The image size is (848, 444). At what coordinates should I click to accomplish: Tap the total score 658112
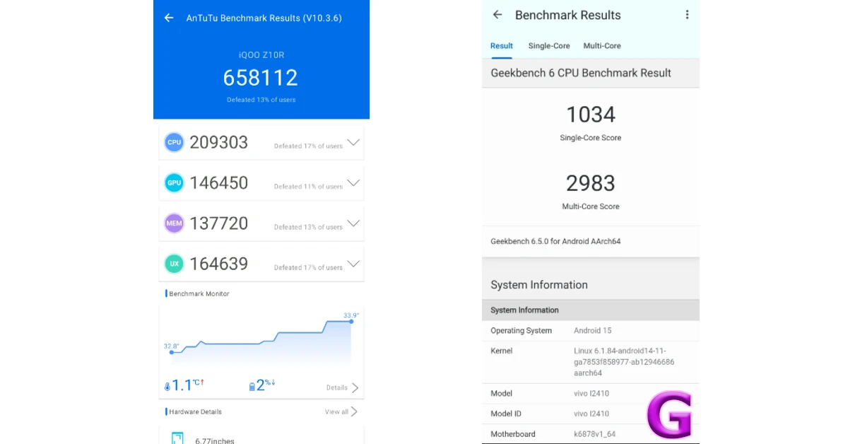261,77
